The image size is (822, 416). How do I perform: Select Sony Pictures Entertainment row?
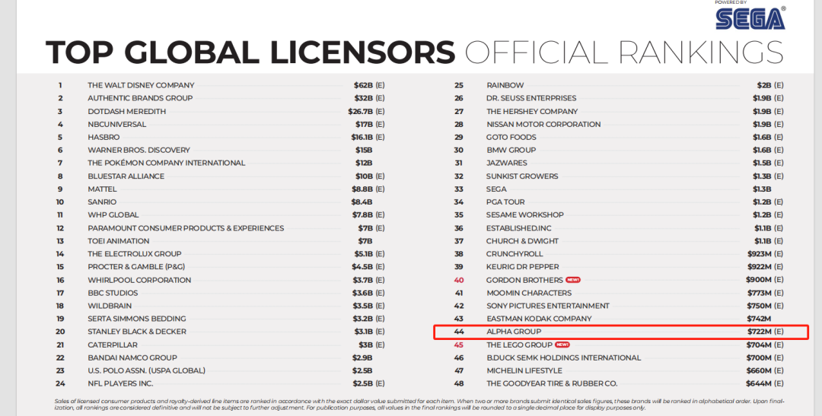[x=548, y=306]
